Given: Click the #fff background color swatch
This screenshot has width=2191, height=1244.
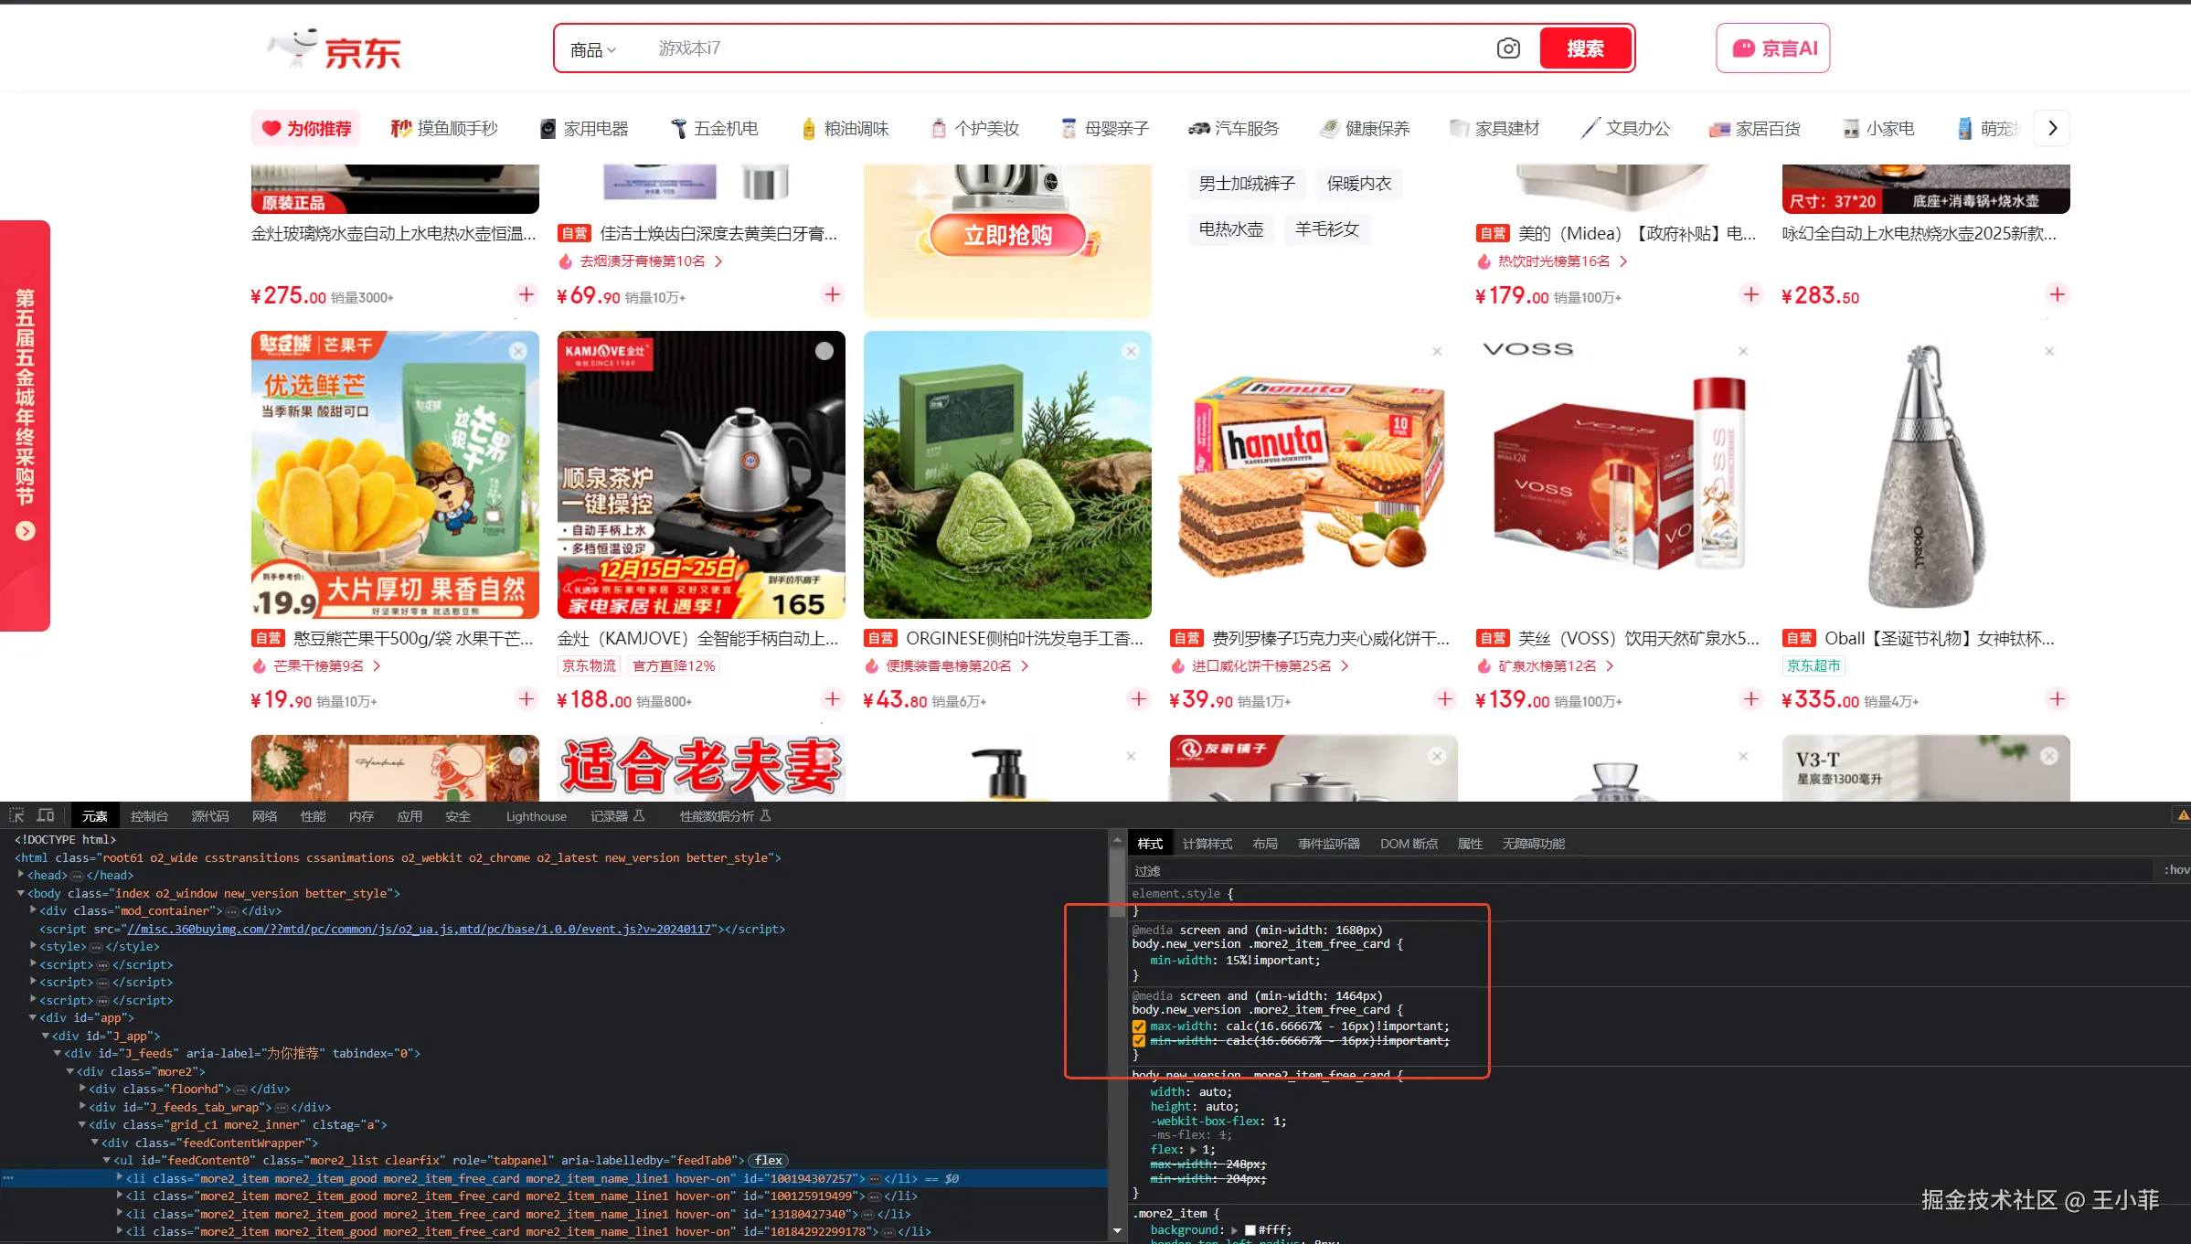Looking at the screenshot, I should 1250,1230.
